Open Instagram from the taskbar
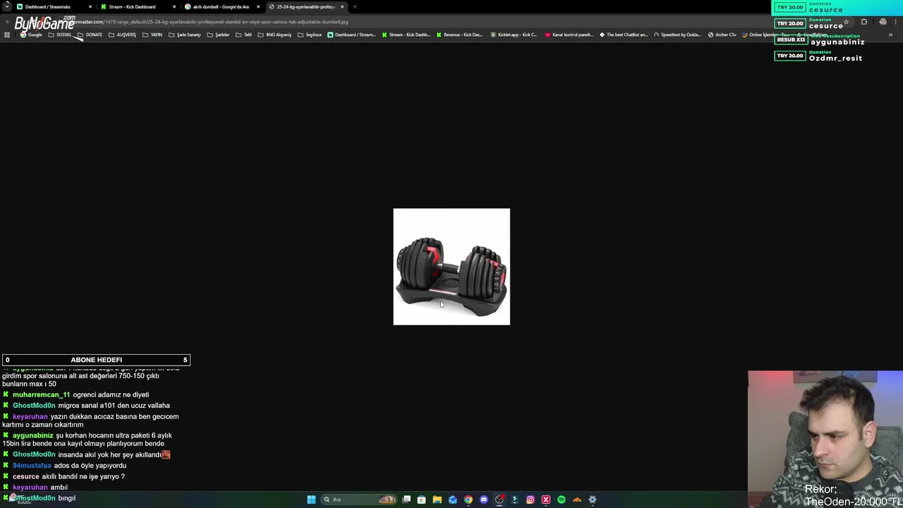The image size is (903, 508). [530, 500]
